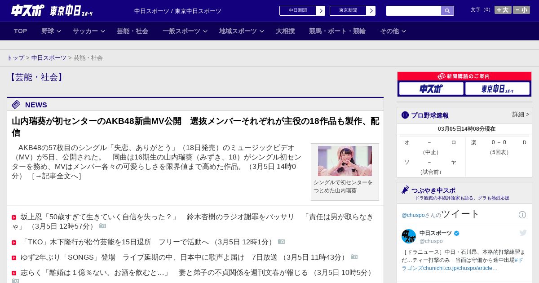Click the 中スポ subscription banner button
The width and height of the screenshot is (539, 283).
[431, 88]
